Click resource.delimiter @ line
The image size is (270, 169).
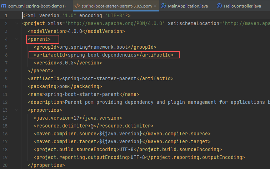(94, 126)
